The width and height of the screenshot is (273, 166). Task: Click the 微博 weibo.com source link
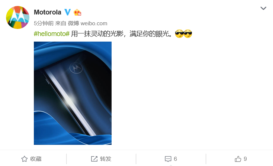(x=87, y=23)
